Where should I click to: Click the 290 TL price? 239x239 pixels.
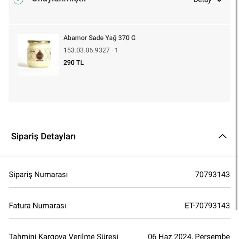point(73,63)
